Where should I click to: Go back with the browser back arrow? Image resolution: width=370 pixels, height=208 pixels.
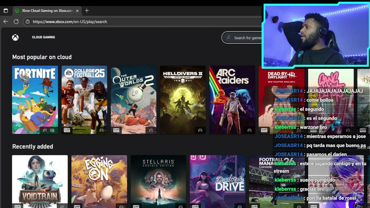pyautogui.click(x=6, y=22)
